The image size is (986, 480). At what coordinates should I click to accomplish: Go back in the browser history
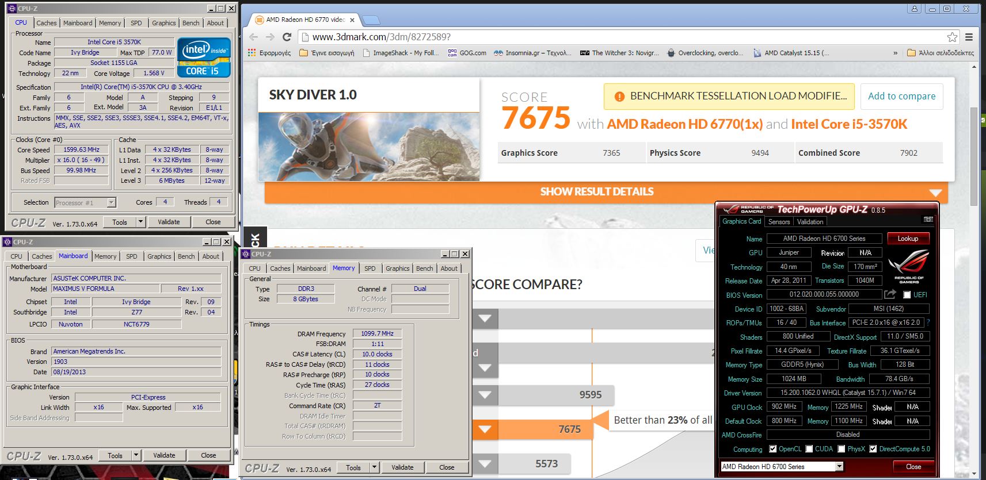point(254,37)
